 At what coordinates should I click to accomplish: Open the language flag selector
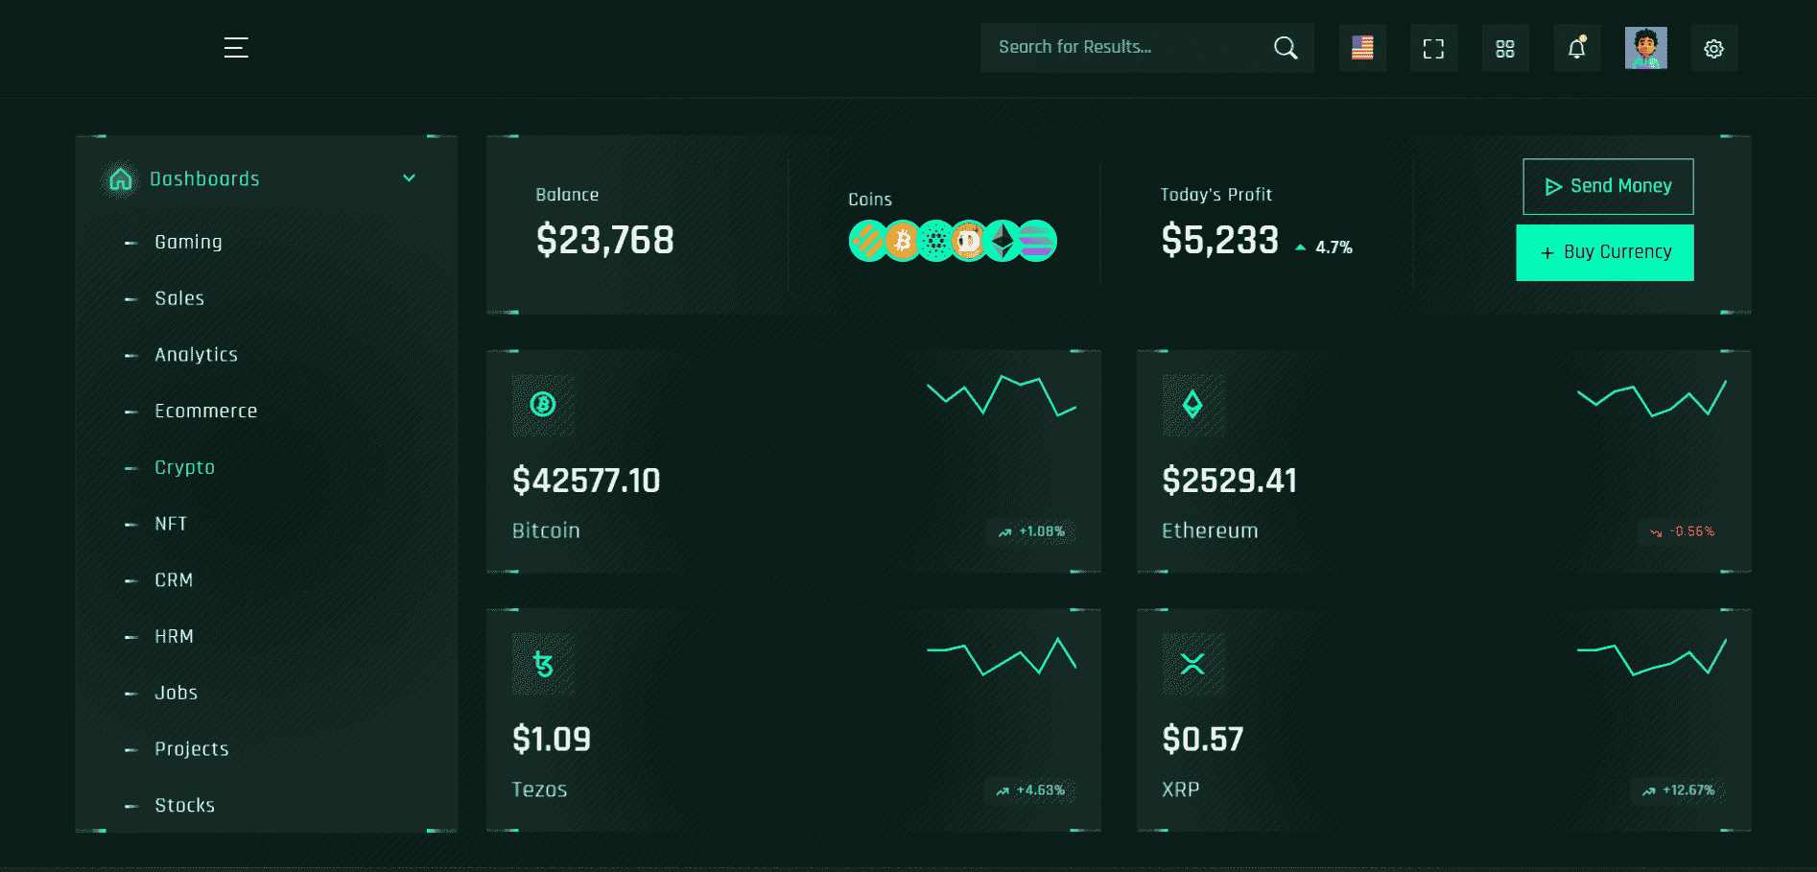[1362, 48]
